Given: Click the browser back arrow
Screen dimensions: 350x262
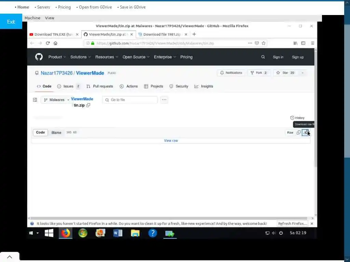Looking at the screenshot, I should (32, 43).
